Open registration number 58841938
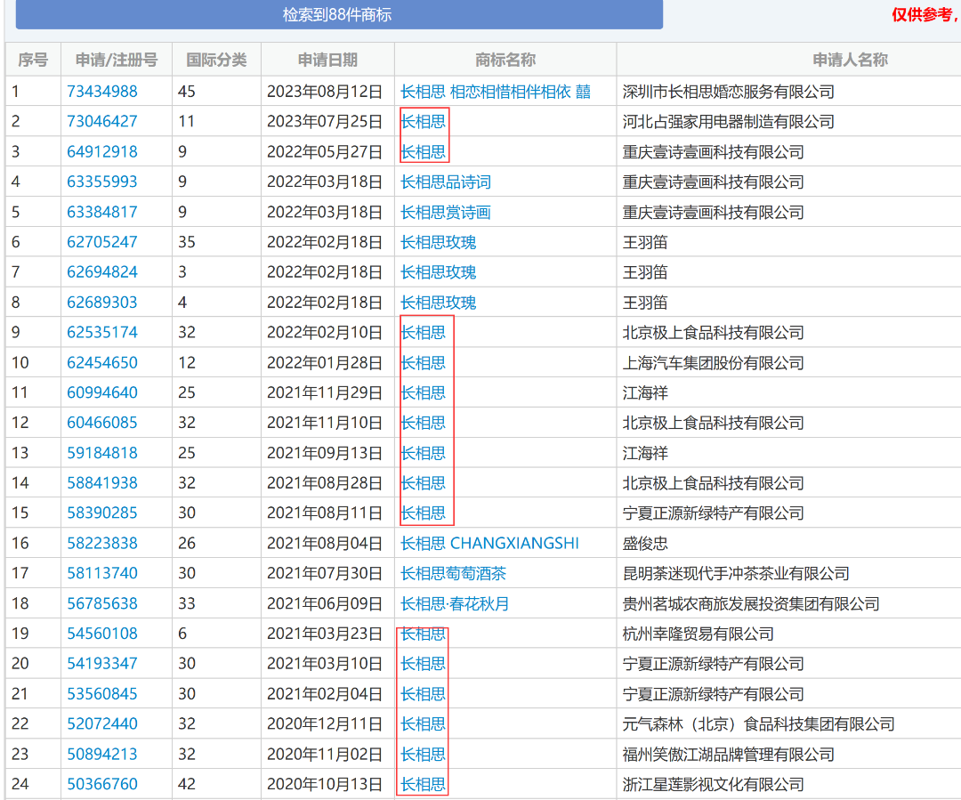 tap(101, 483)
